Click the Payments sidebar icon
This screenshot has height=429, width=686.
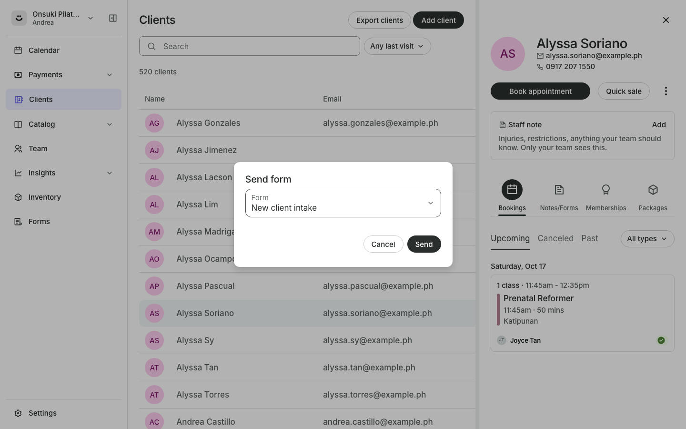click(x=18, y=75)
